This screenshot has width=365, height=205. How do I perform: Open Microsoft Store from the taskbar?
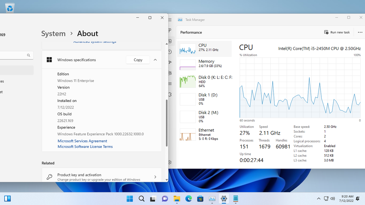[x=200, y=198]
